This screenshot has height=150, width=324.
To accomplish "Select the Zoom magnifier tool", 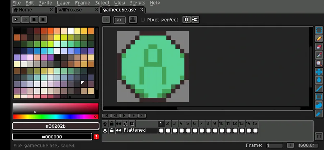I will tap(319, 63).
